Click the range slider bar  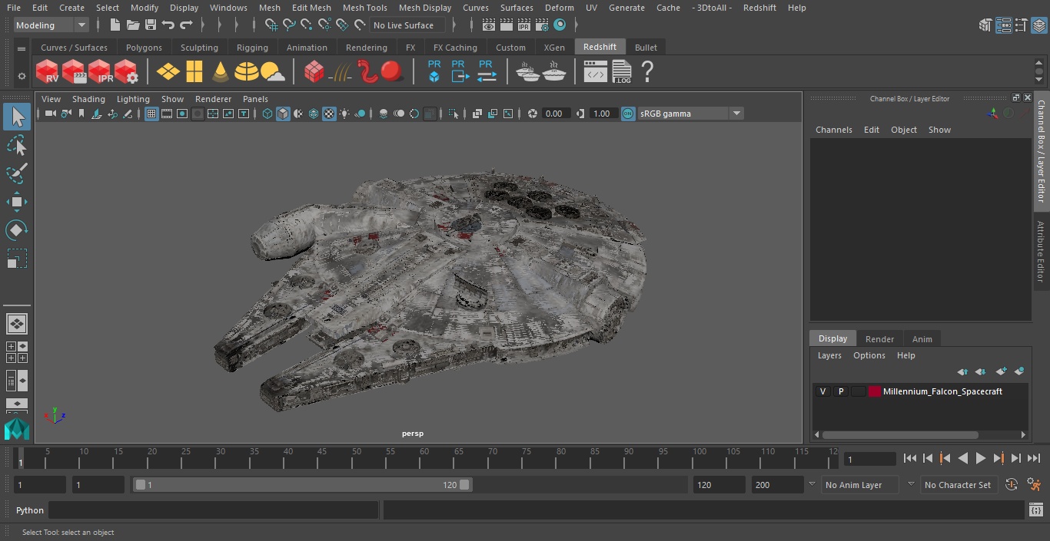(302, 485)
